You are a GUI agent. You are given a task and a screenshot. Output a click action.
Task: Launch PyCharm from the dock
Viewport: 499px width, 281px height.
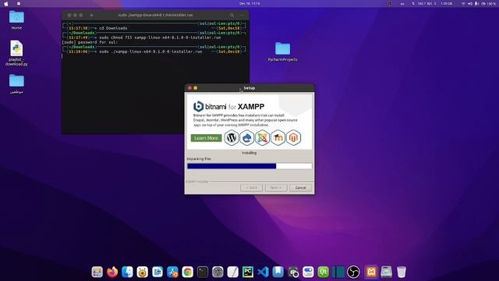click(x=248, y=272)
